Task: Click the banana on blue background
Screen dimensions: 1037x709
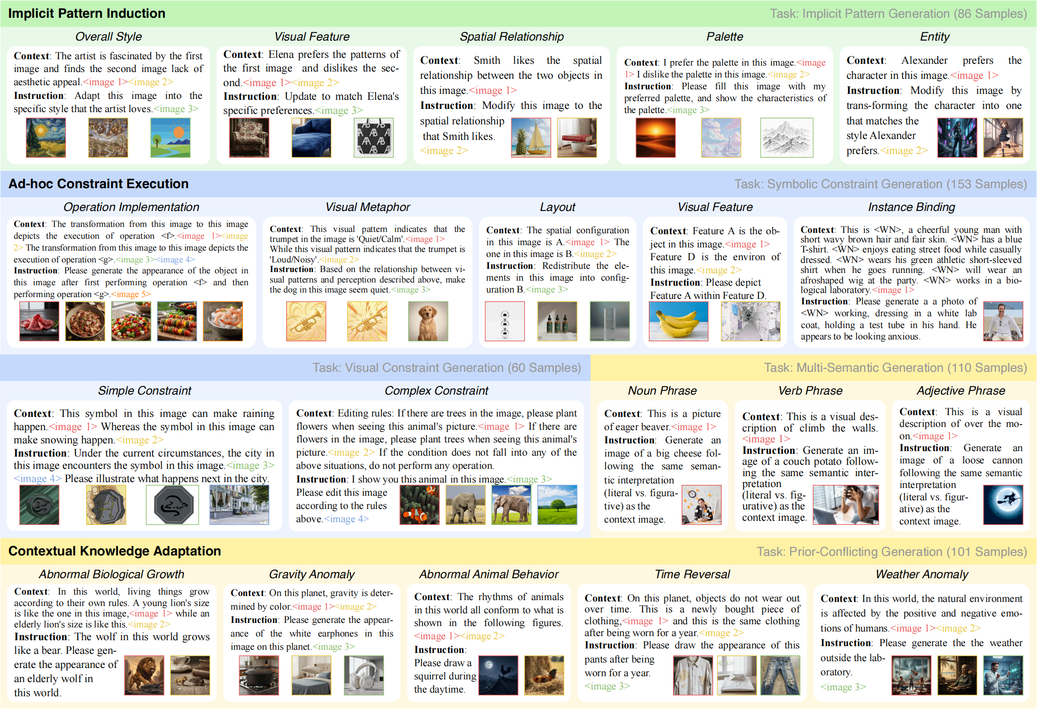Action: (x=678, y=321)
